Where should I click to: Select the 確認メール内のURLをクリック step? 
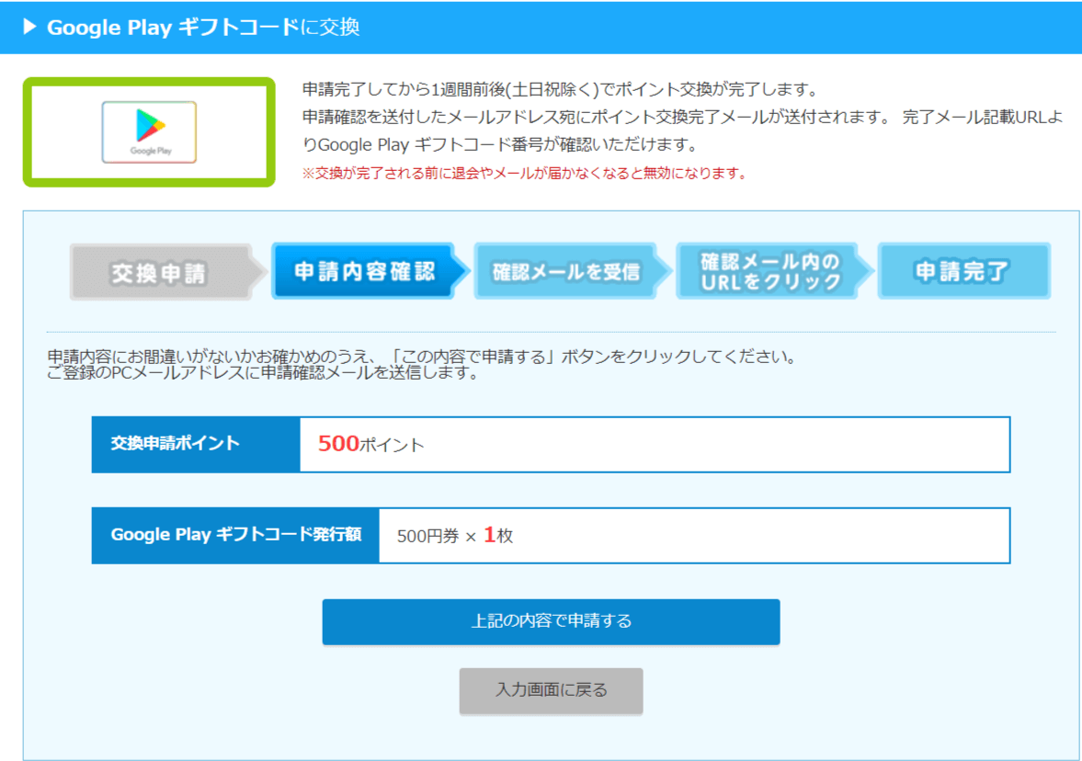coord(773,271)
